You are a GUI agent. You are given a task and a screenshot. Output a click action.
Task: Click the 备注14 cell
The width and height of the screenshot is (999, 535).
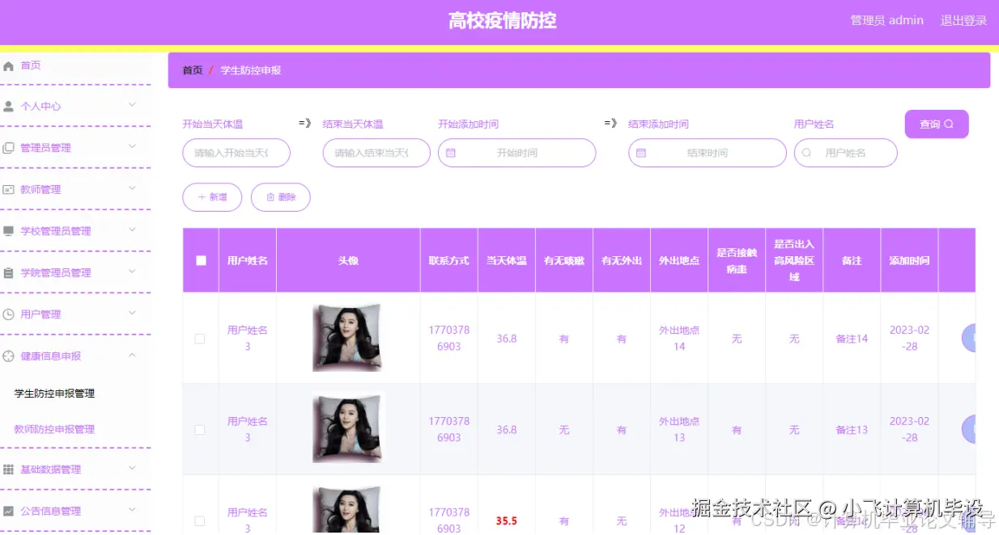click(852, 339)
